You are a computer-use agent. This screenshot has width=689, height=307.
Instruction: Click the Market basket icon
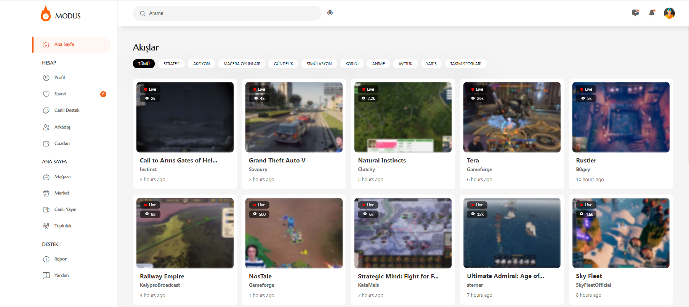(46, 193)
